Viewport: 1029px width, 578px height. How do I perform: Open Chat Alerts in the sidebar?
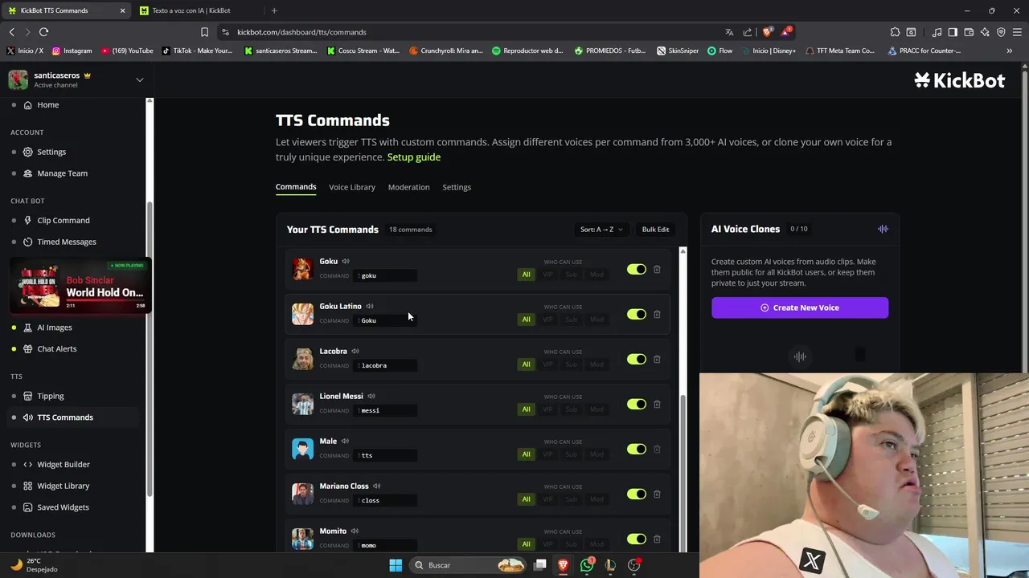pyautogui.click(x=56, y=349)
